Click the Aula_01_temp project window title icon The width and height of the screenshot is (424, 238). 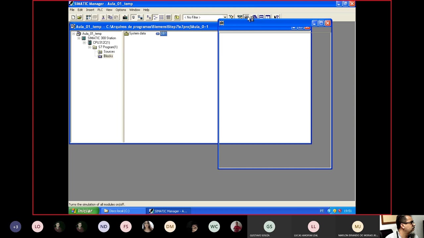pyautogui.click(x=73, y=26)
